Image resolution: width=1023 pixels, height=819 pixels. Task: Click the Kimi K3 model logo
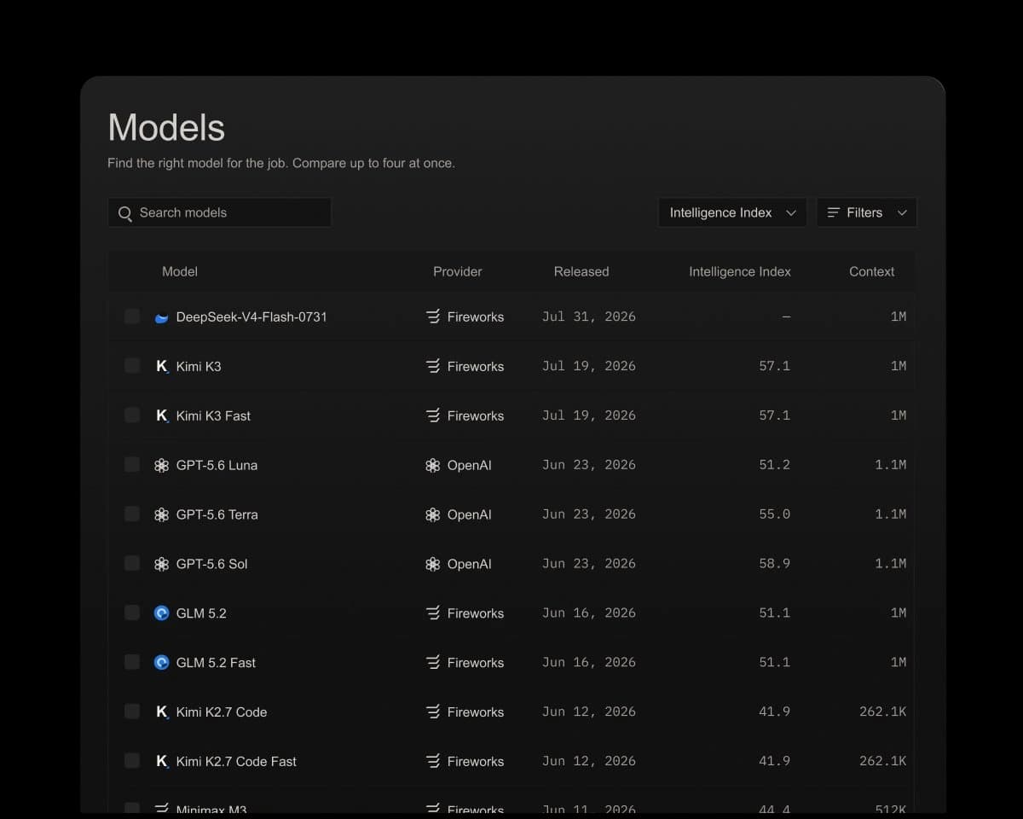click(161, 366)
